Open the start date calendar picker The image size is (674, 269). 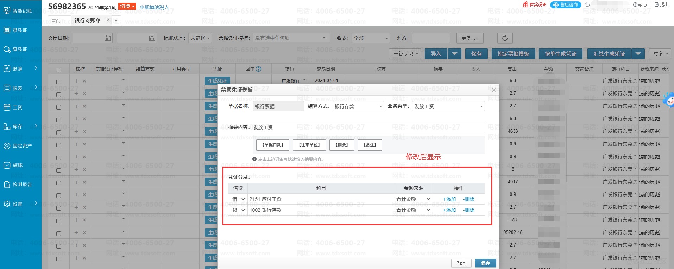click(x=108, y=38)
